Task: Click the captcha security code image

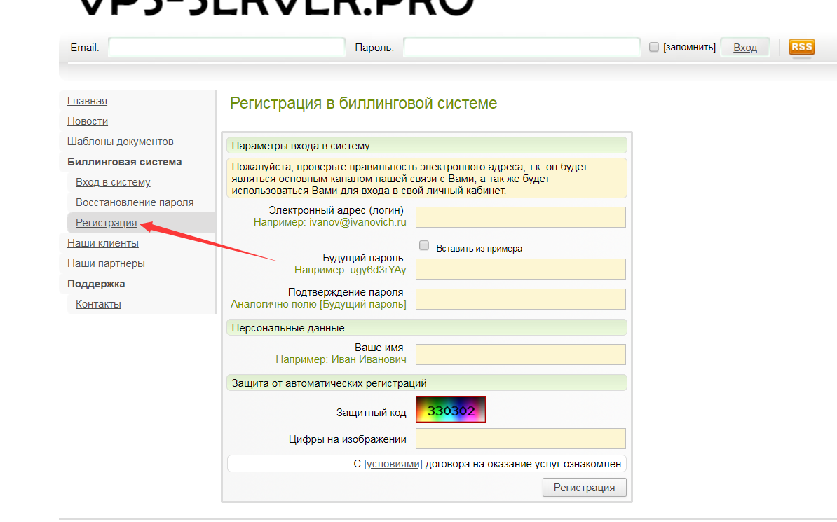Action: click(450, 410)
